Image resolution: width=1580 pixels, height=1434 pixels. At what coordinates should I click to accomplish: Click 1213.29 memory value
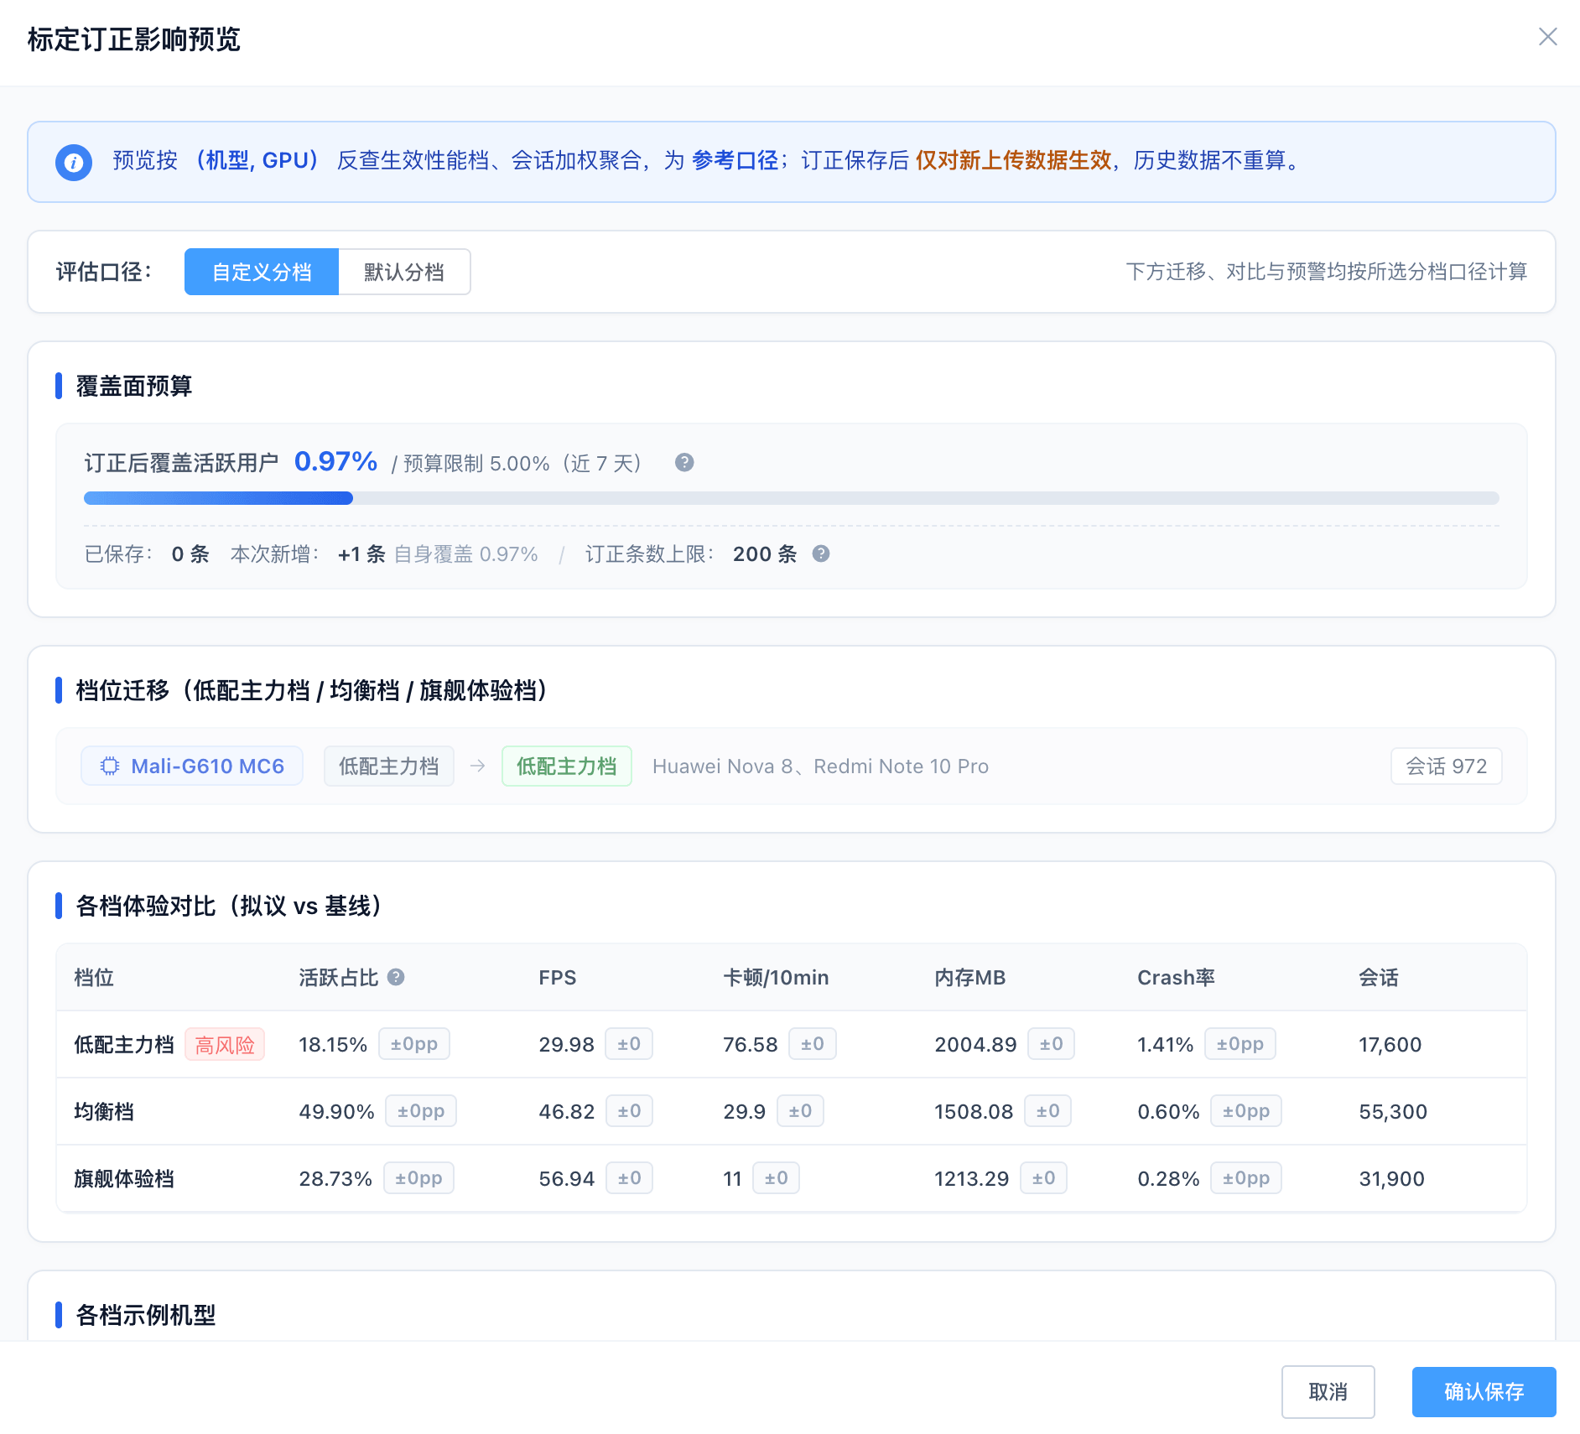(971, 1179)
